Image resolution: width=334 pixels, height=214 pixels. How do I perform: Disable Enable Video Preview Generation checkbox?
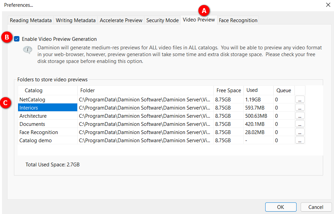pos(17,39)
